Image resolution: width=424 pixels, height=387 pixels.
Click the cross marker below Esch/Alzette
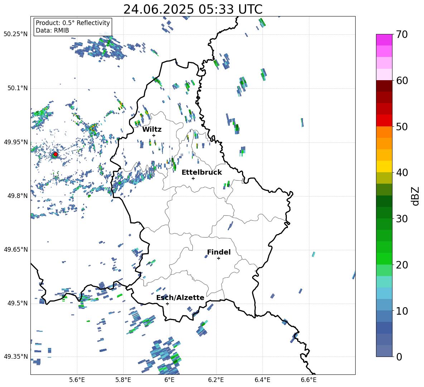point(167,304)
